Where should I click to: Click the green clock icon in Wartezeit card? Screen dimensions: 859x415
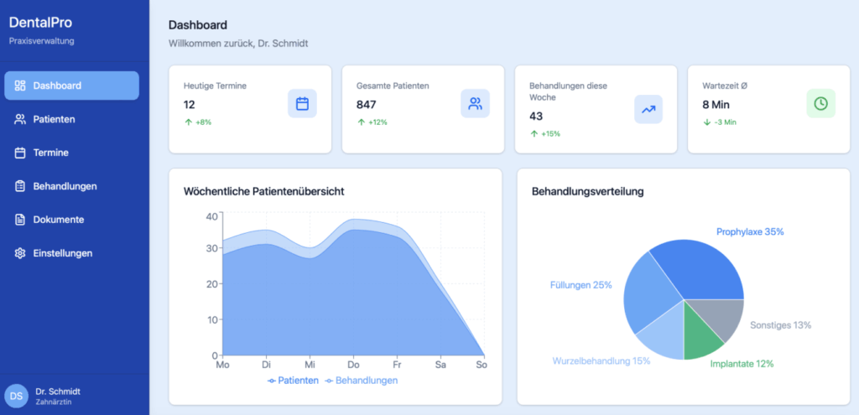point(820,103)
